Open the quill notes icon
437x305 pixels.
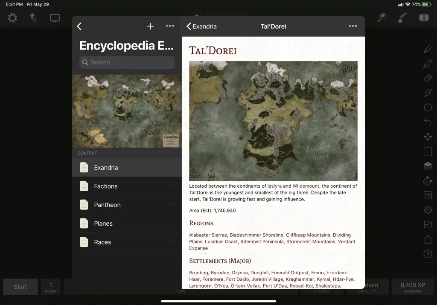(402, 17)
